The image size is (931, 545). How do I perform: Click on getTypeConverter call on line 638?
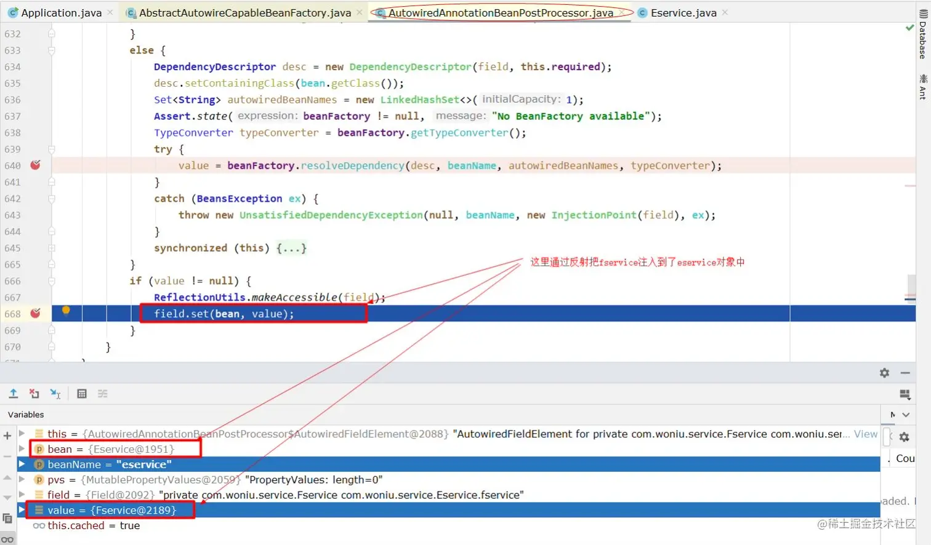pos(459,132)
